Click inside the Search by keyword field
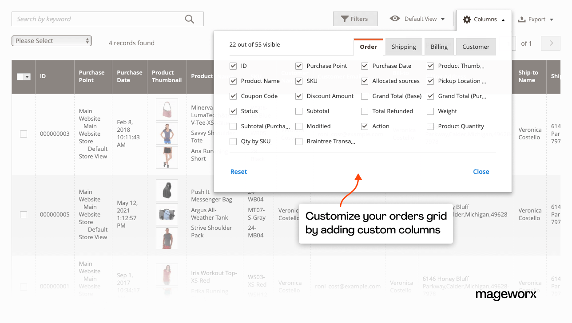Image resolution: width=572 pixels, height=323 pixels. click(x=89, y=19)
